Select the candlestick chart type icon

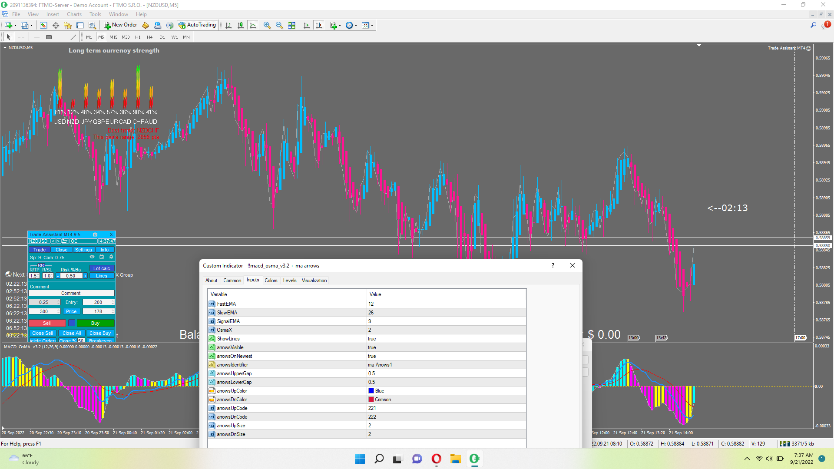click(241, 25)
